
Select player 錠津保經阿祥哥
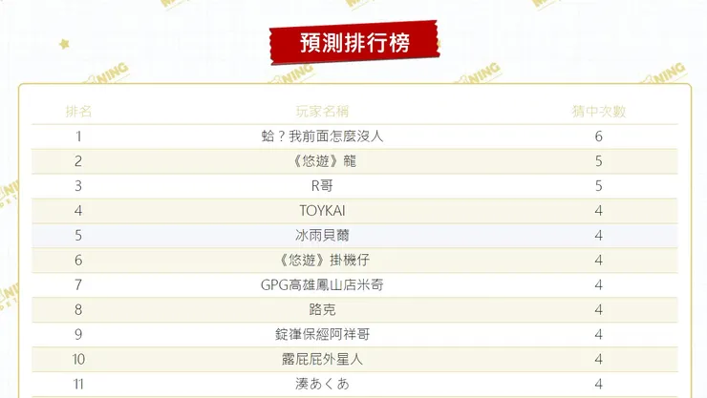(322, 334)
